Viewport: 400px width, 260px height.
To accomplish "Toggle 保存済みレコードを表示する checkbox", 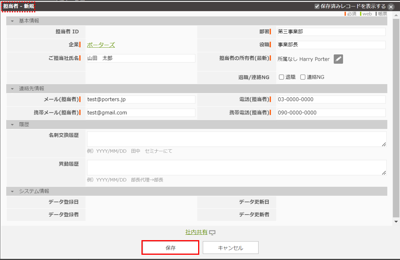I will pos(317,6).
